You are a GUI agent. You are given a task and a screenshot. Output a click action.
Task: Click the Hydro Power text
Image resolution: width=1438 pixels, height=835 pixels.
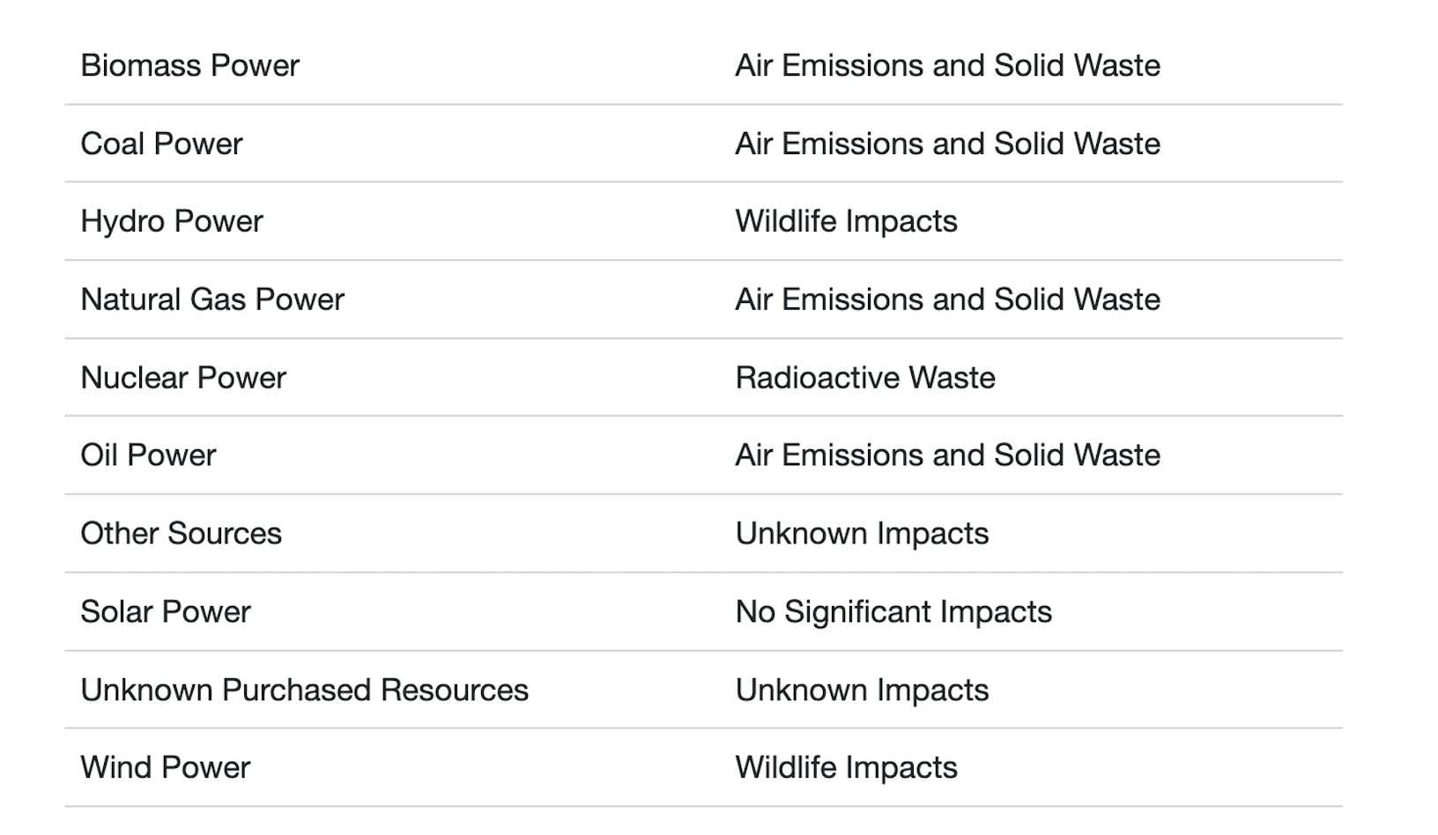point(172,221)
